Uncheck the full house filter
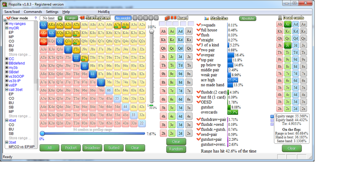 (x=198, y=30)
